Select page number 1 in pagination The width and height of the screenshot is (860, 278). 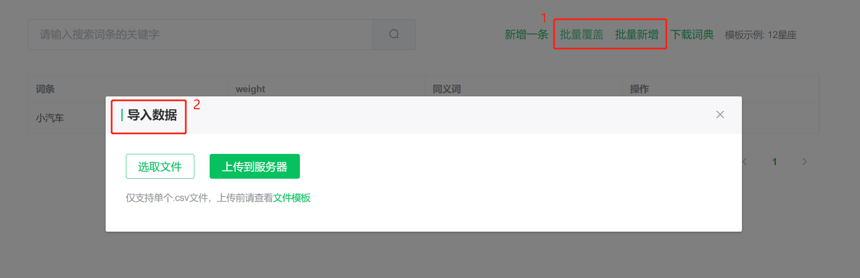(x=774, y=162)
